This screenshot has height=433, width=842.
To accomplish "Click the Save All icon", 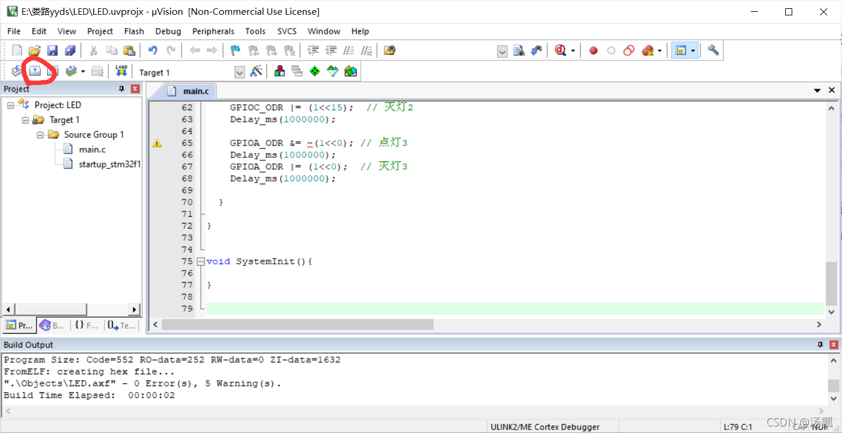I will 70,51.
